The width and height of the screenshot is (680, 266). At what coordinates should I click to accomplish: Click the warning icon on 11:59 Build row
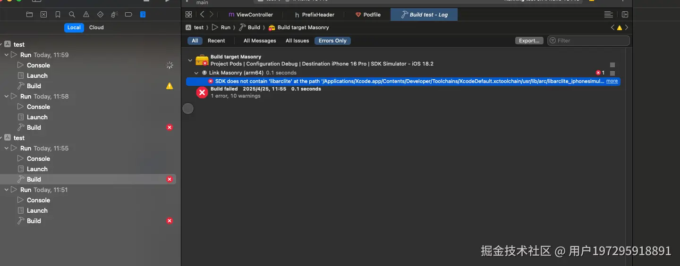coord(170,86)
